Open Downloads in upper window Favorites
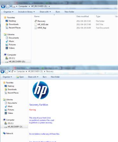Viewport: 118px width, 142px height. 14,24
